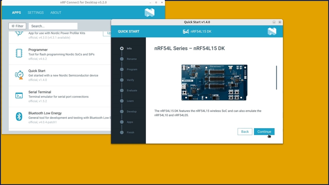Click the Nordic logo in nRF Connect header
329x185 pixels.
tap(149, 12)
